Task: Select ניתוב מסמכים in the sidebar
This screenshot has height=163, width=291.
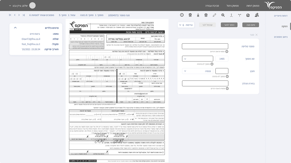Action: click(x=279, y=37)
